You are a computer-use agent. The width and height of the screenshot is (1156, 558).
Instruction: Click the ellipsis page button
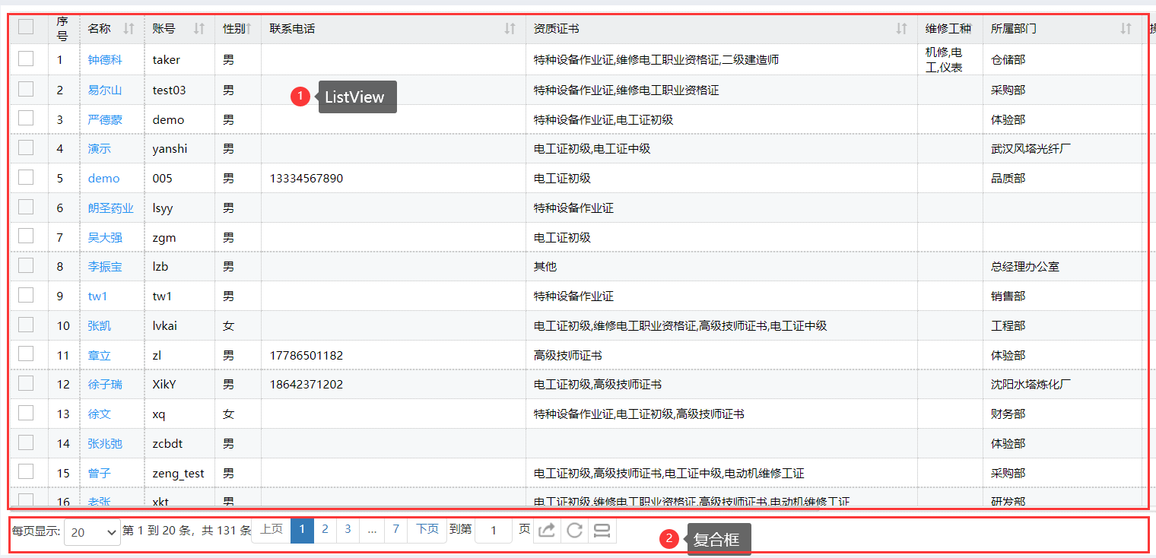click(372, 530)
